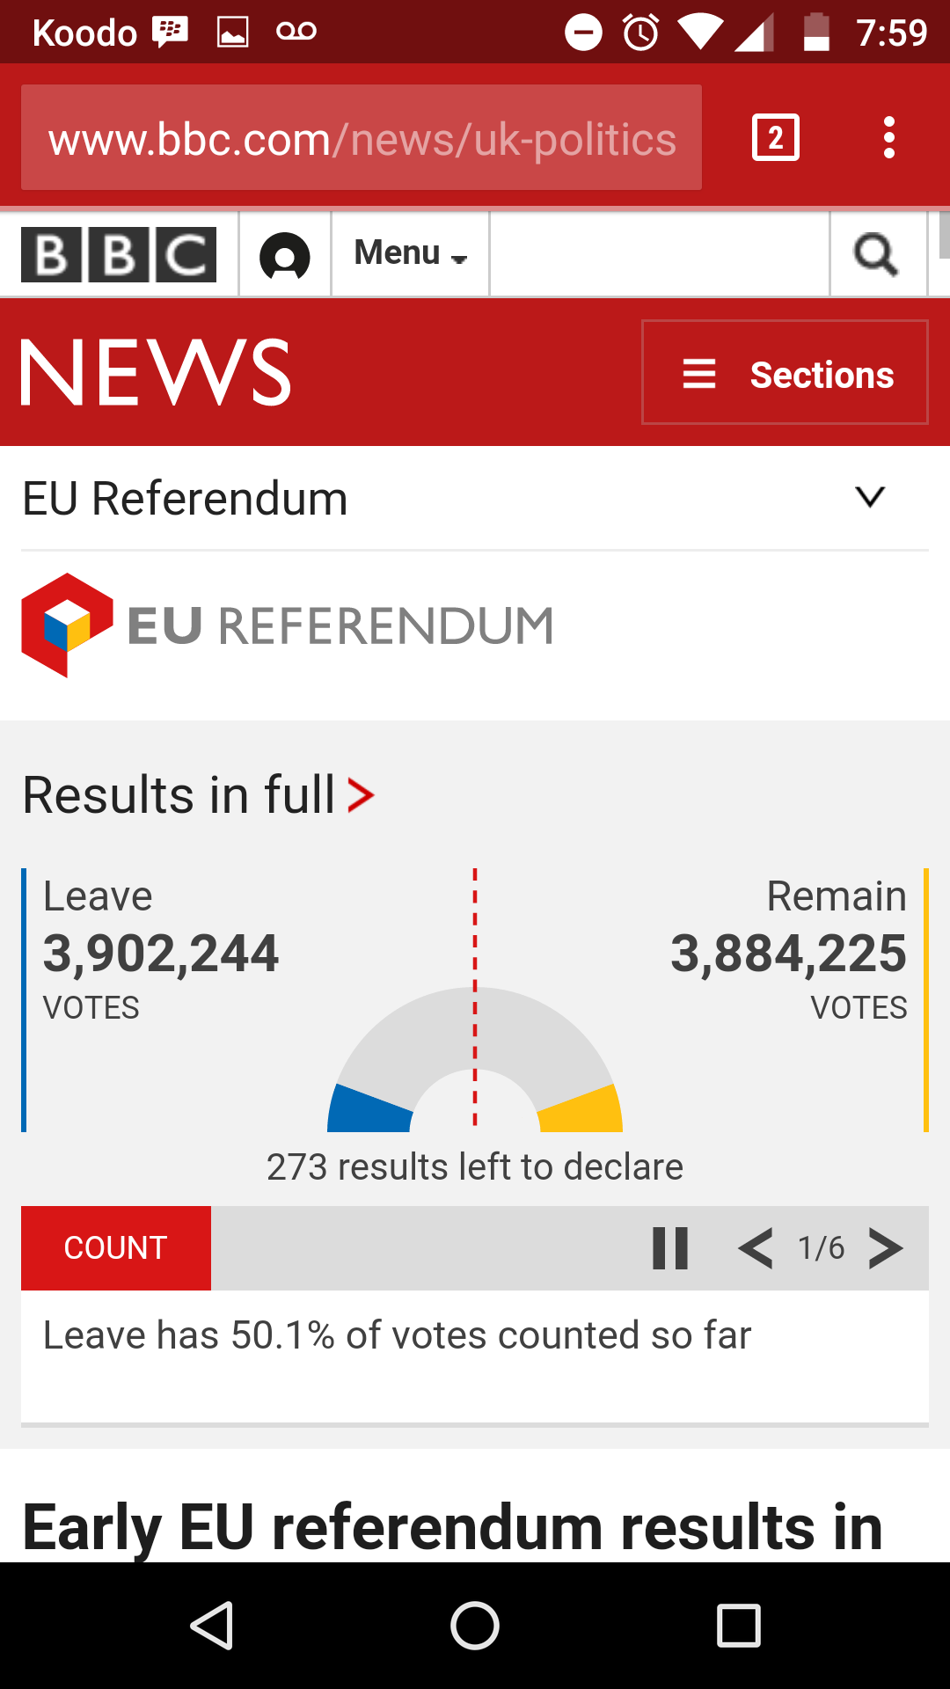
Task: Pause the count ticker rotation
Action: (x=670, y=1248)
